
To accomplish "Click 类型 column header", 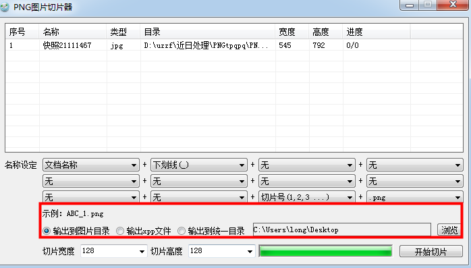I will point(123,32).
